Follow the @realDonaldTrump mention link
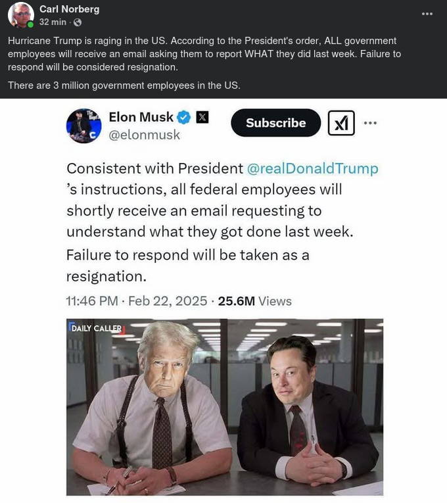 (312, 168)
